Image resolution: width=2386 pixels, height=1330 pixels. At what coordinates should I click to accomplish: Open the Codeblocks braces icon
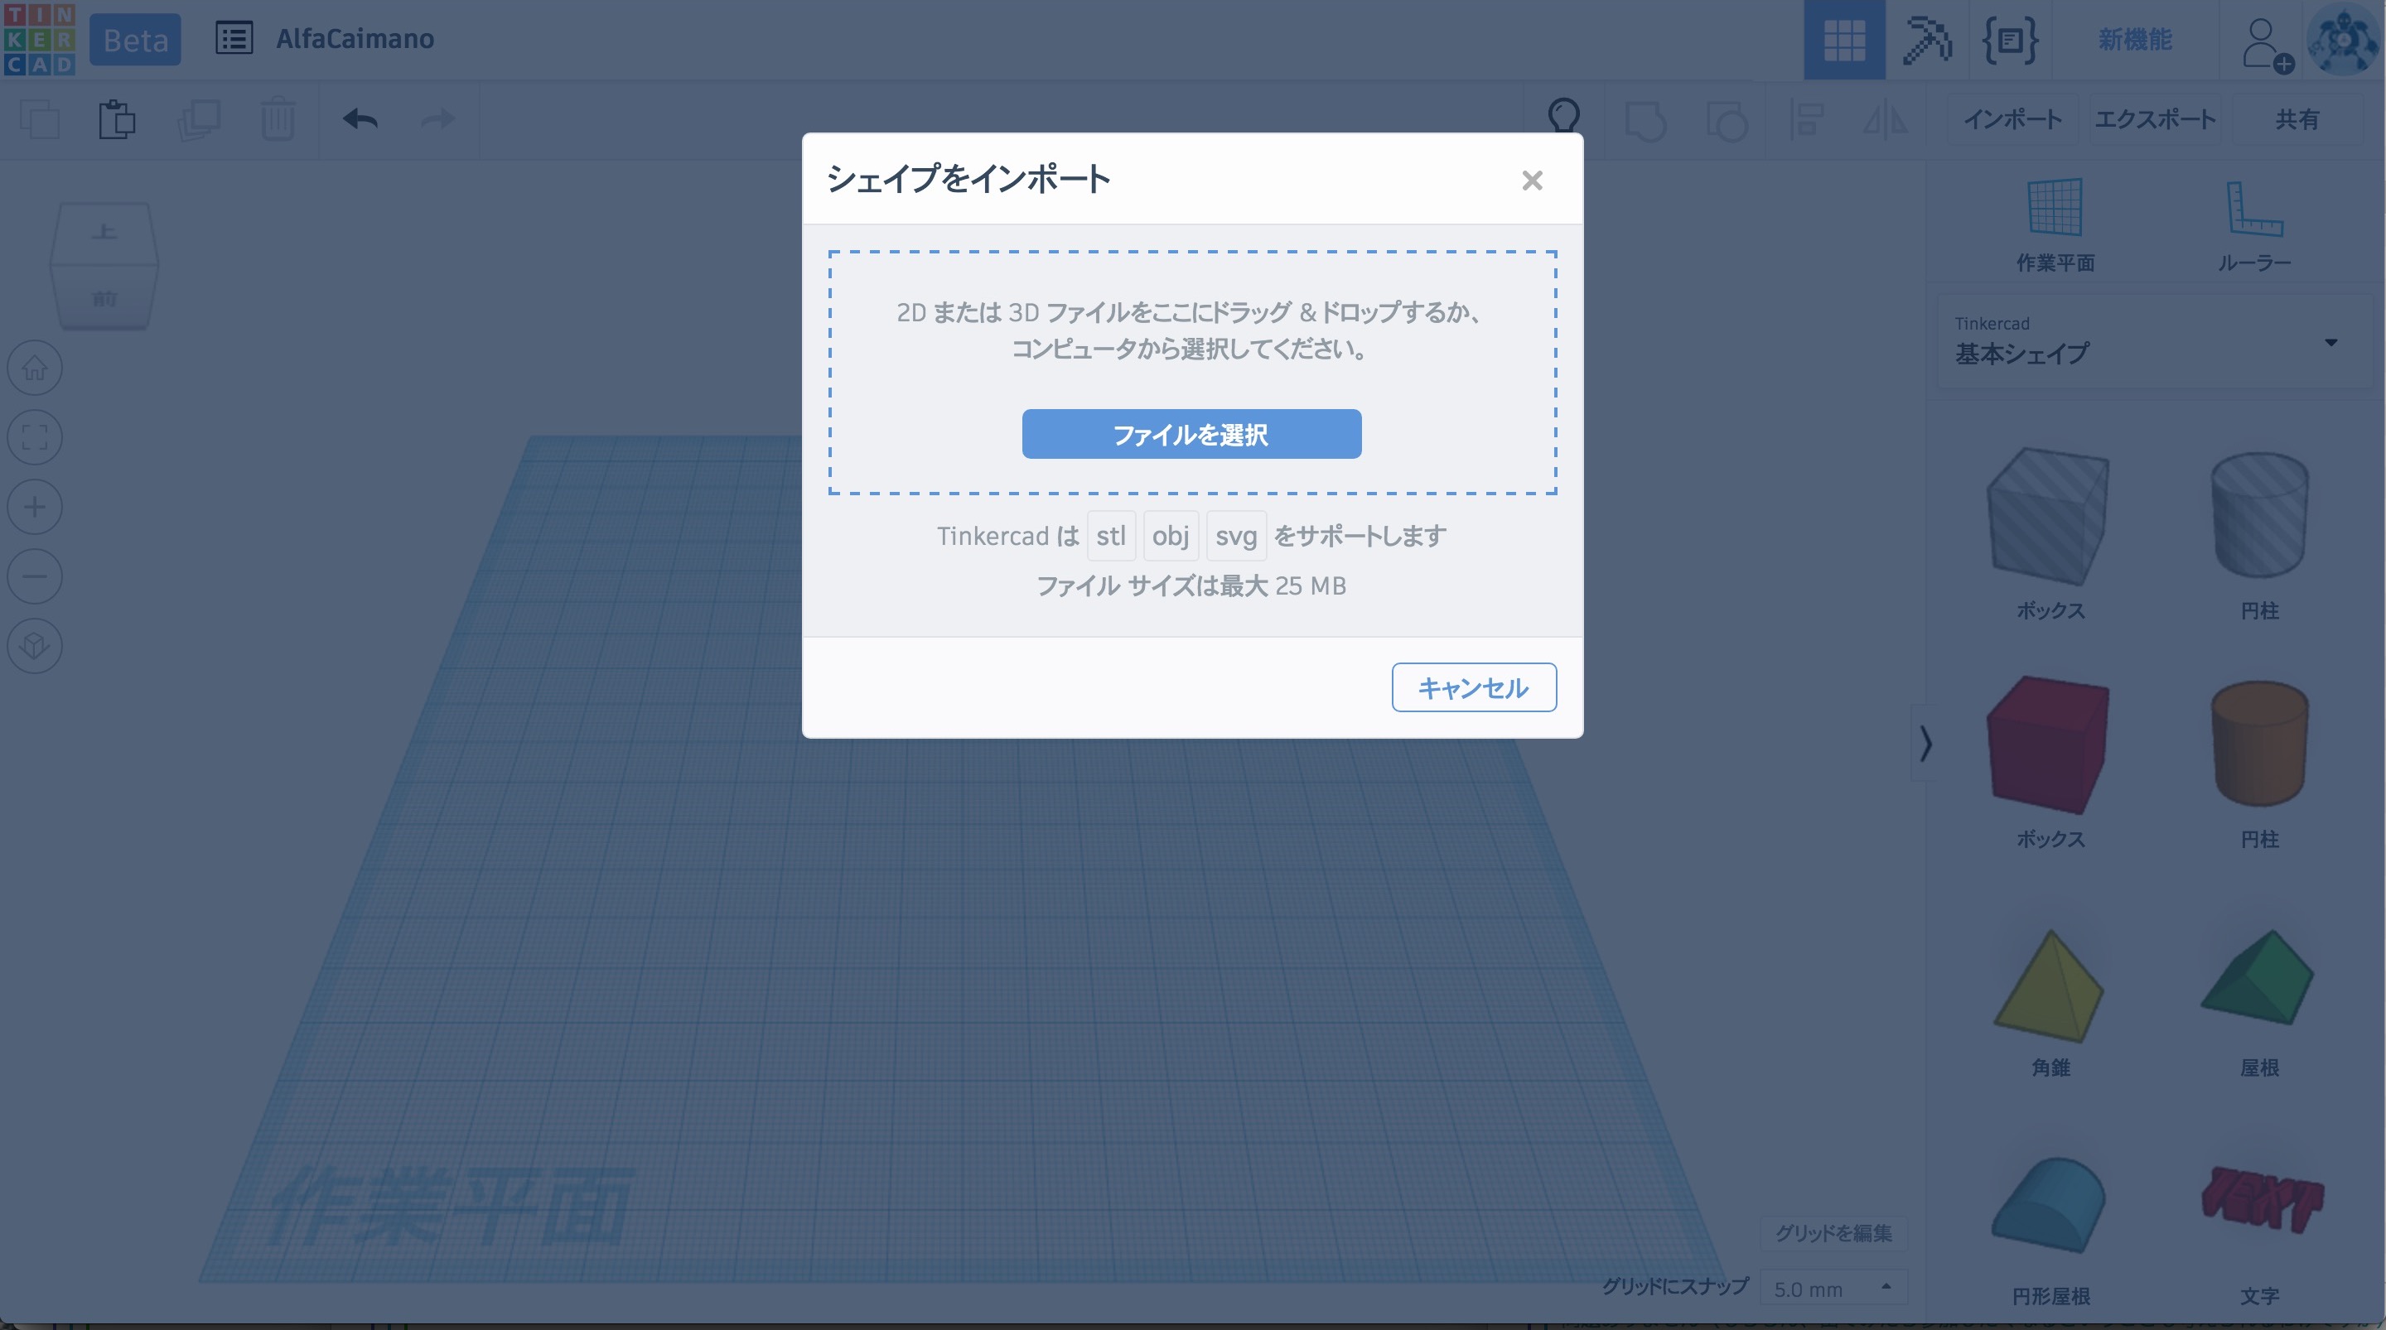(x=2009, y=39)
